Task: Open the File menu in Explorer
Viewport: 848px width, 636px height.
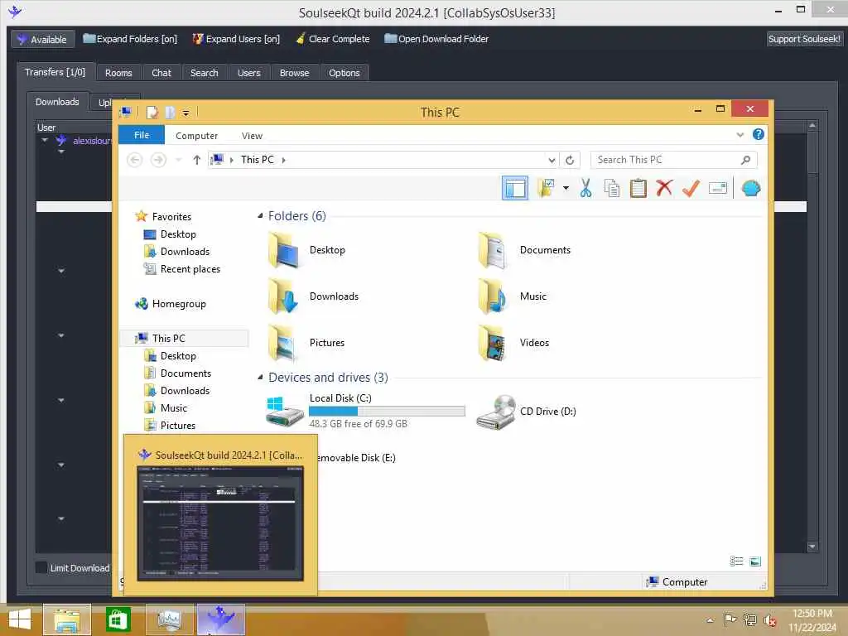Action: click(141, 135)
